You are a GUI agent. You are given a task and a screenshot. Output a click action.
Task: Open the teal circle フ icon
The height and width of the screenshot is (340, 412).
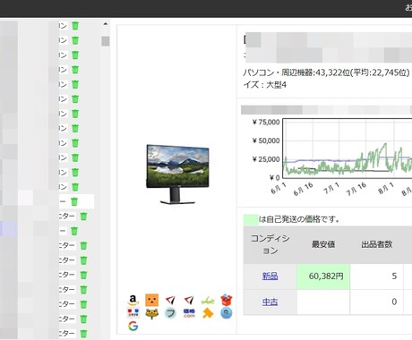[x=170, y=313]
